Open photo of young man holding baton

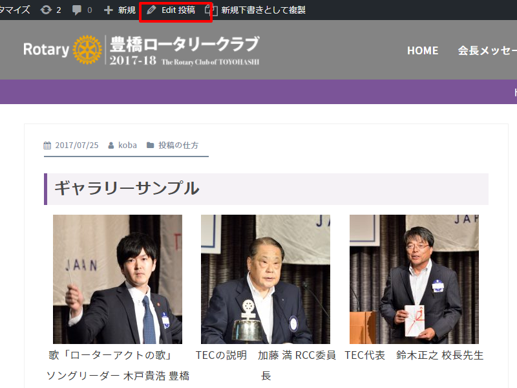(x=118, y=279)
